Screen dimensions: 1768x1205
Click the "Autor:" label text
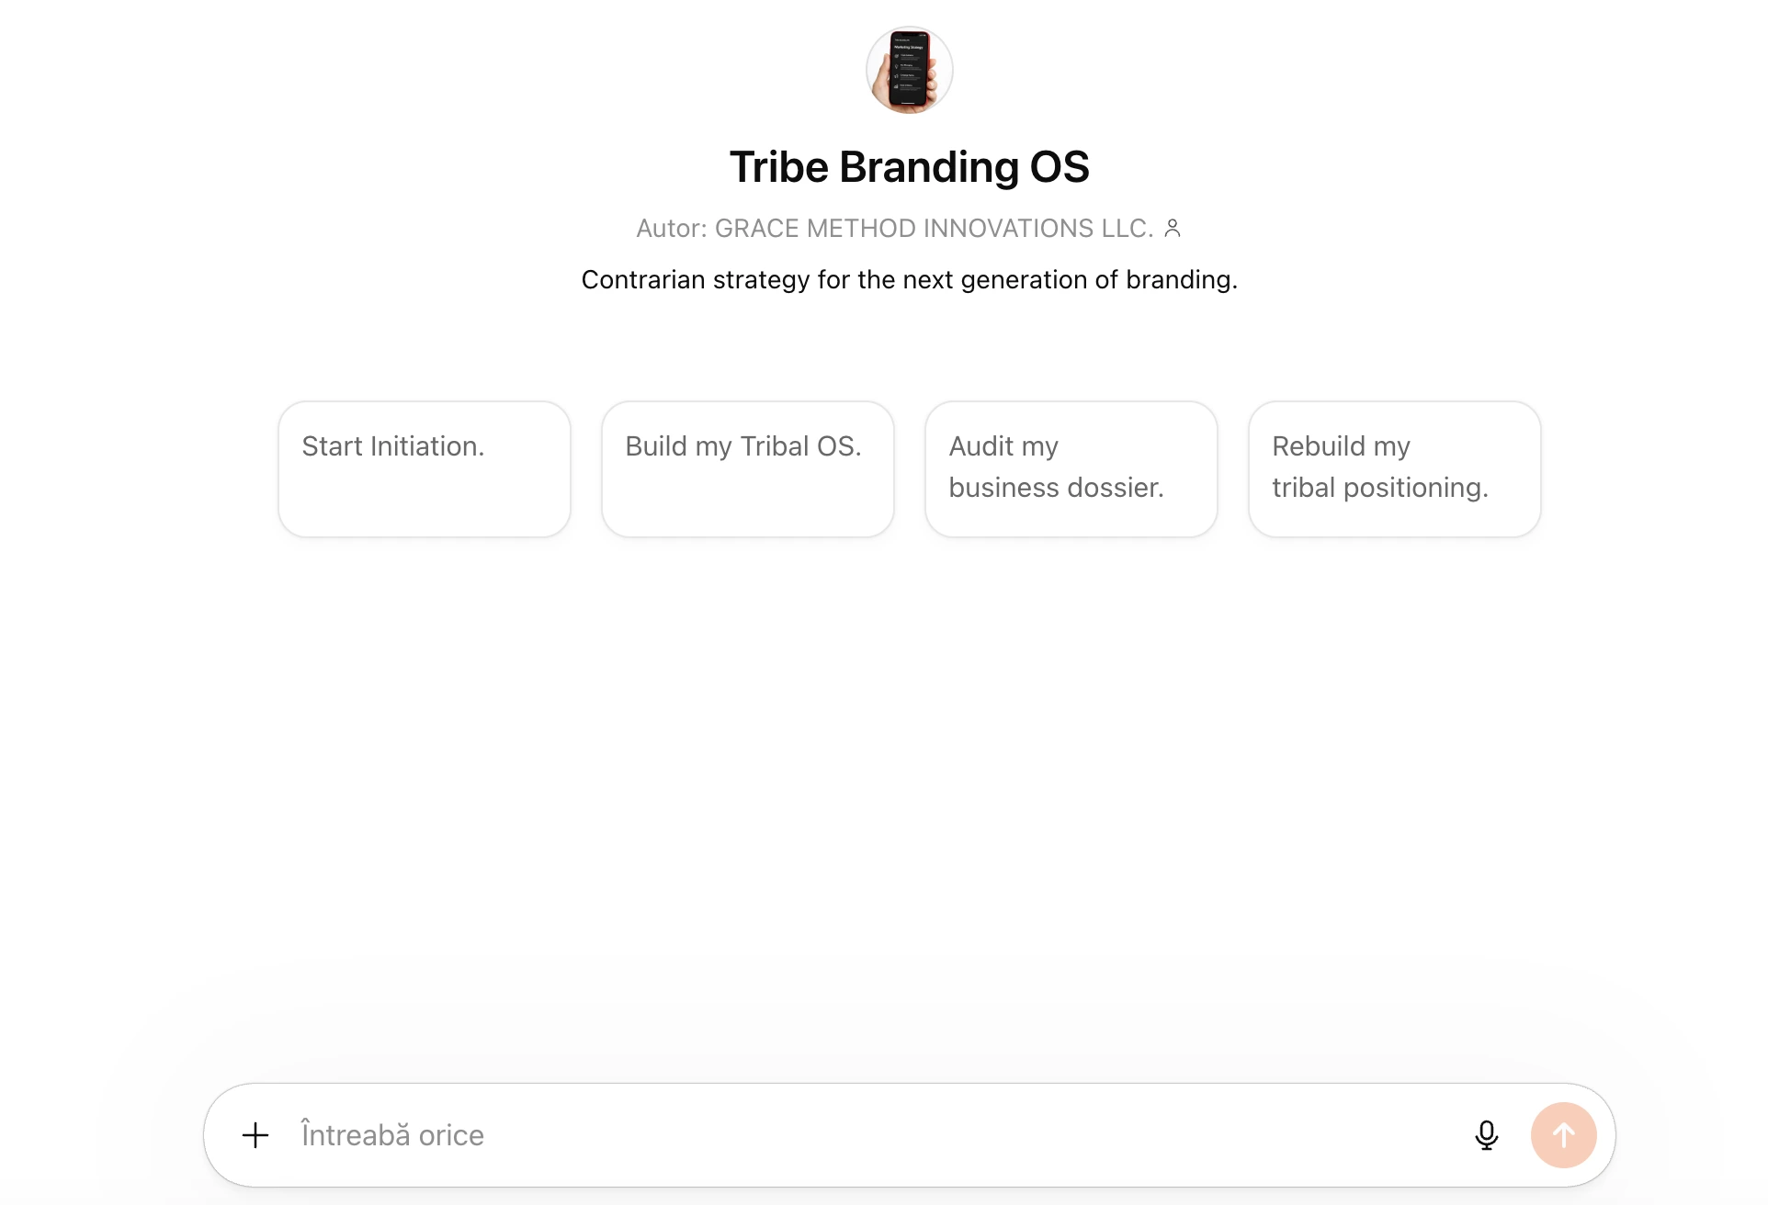(671, 228)
